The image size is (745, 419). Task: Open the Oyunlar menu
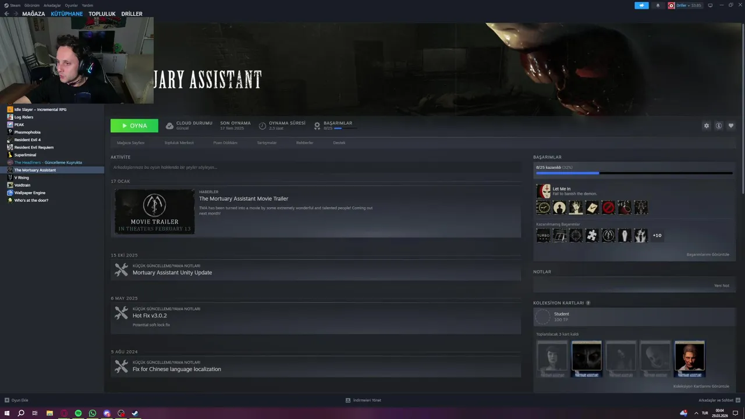coord(71,5)
